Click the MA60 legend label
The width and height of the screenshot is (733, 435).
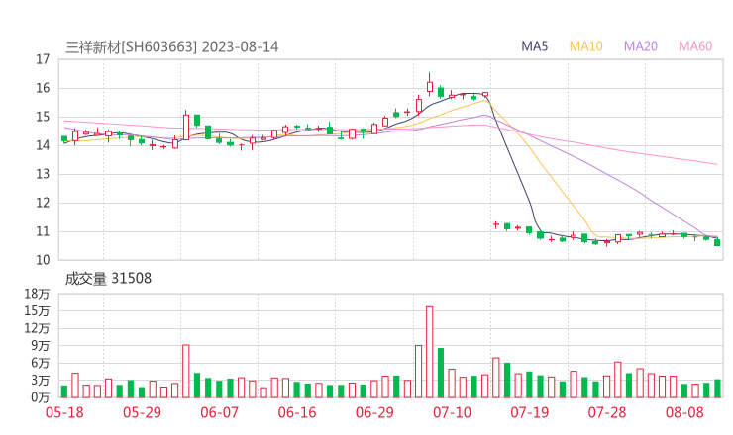point(695,46)
